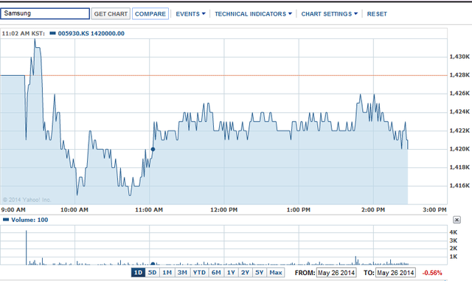Click the COMPARE button

click(x=150, y=14)
